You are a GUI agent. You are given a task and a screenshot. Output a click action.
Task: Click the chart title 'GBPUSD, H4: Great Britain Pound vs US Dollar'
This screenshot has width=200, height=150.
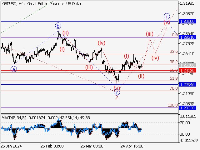[x=42, y=4]
